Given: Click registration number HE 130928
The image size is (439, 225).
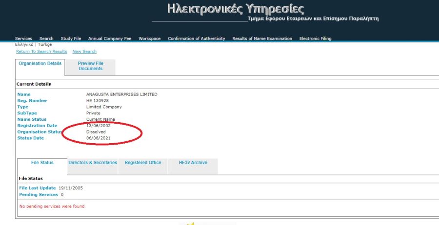Looking at the screenshot, I should 98,101.
